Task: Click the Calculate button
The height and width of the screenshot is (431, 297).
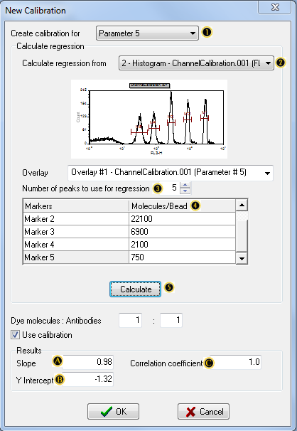Action: pos(135,289)
